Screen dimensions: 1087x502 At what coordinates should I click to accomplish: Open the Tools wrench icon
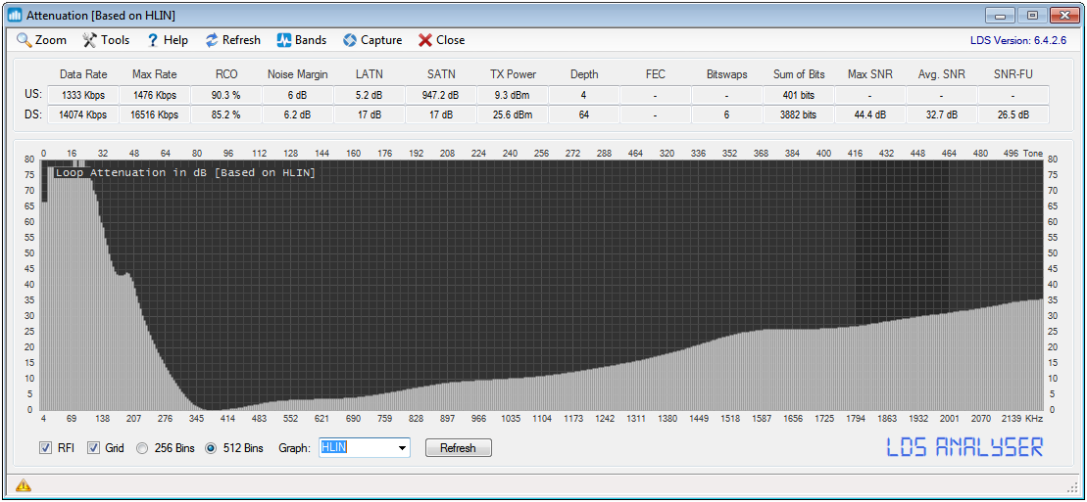[90, 40]
